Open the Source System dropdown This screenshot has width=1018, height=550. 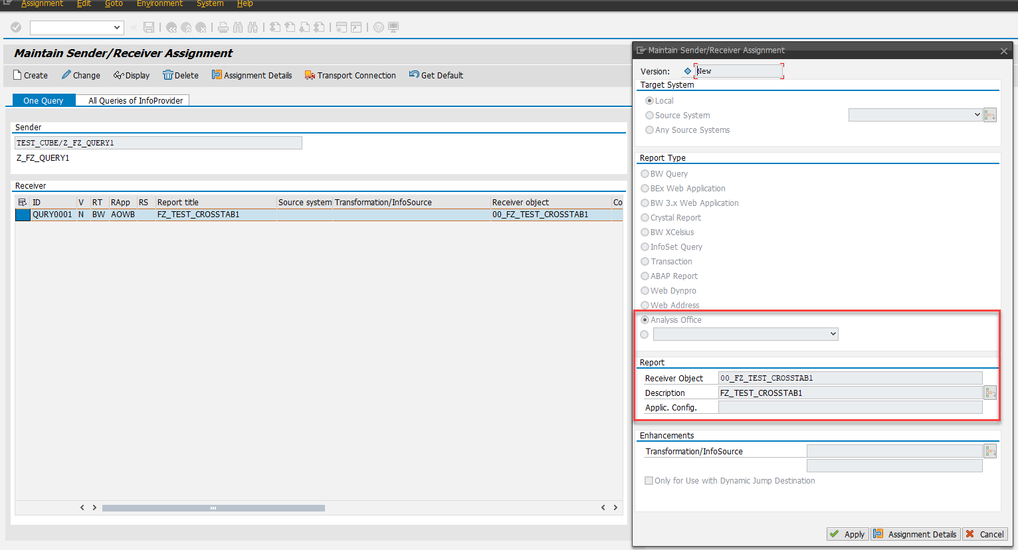pos(977,115)
